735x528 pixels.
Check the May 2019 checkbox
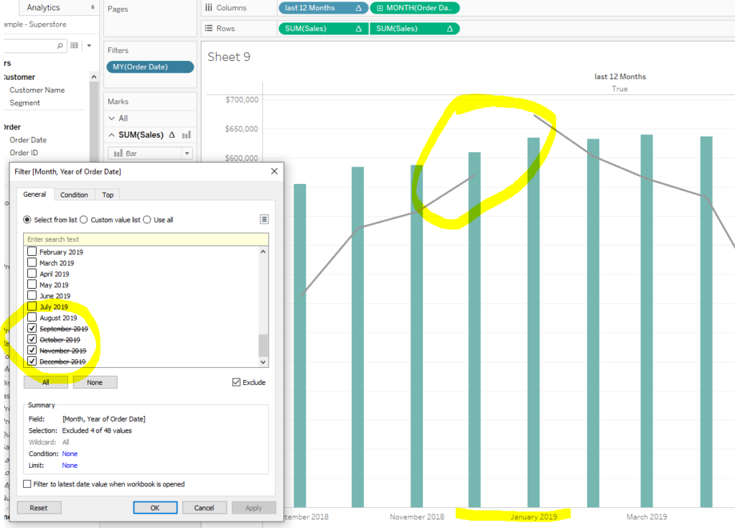tap(32, 284)
